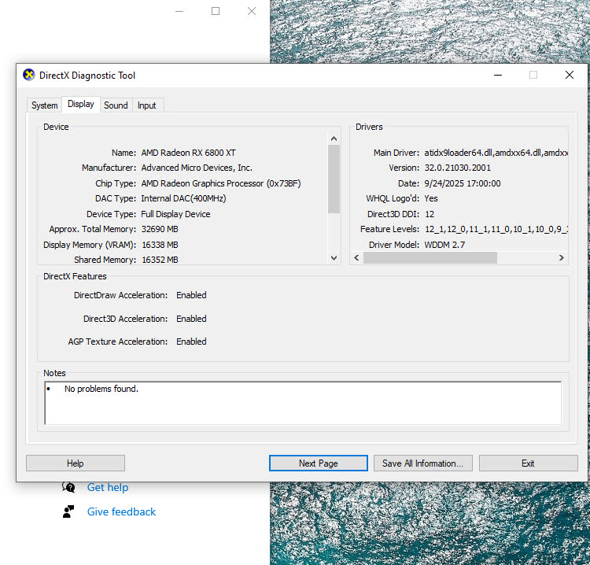590x565 pixels.
Task: Click driver date 9/24/2025 17:00:00
Action: pos(463,183)
